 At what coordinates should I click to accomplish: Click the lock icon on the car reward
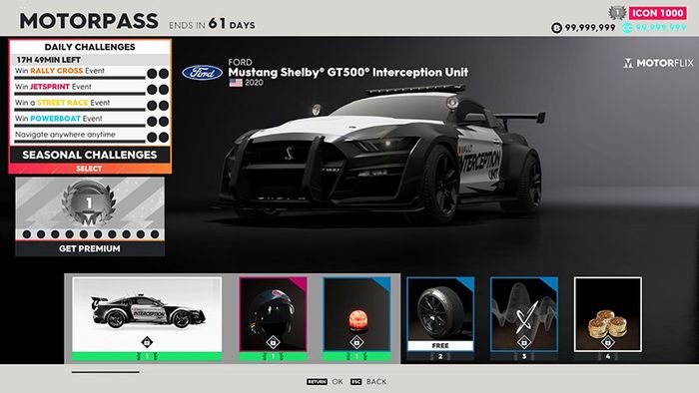(147, 342)
